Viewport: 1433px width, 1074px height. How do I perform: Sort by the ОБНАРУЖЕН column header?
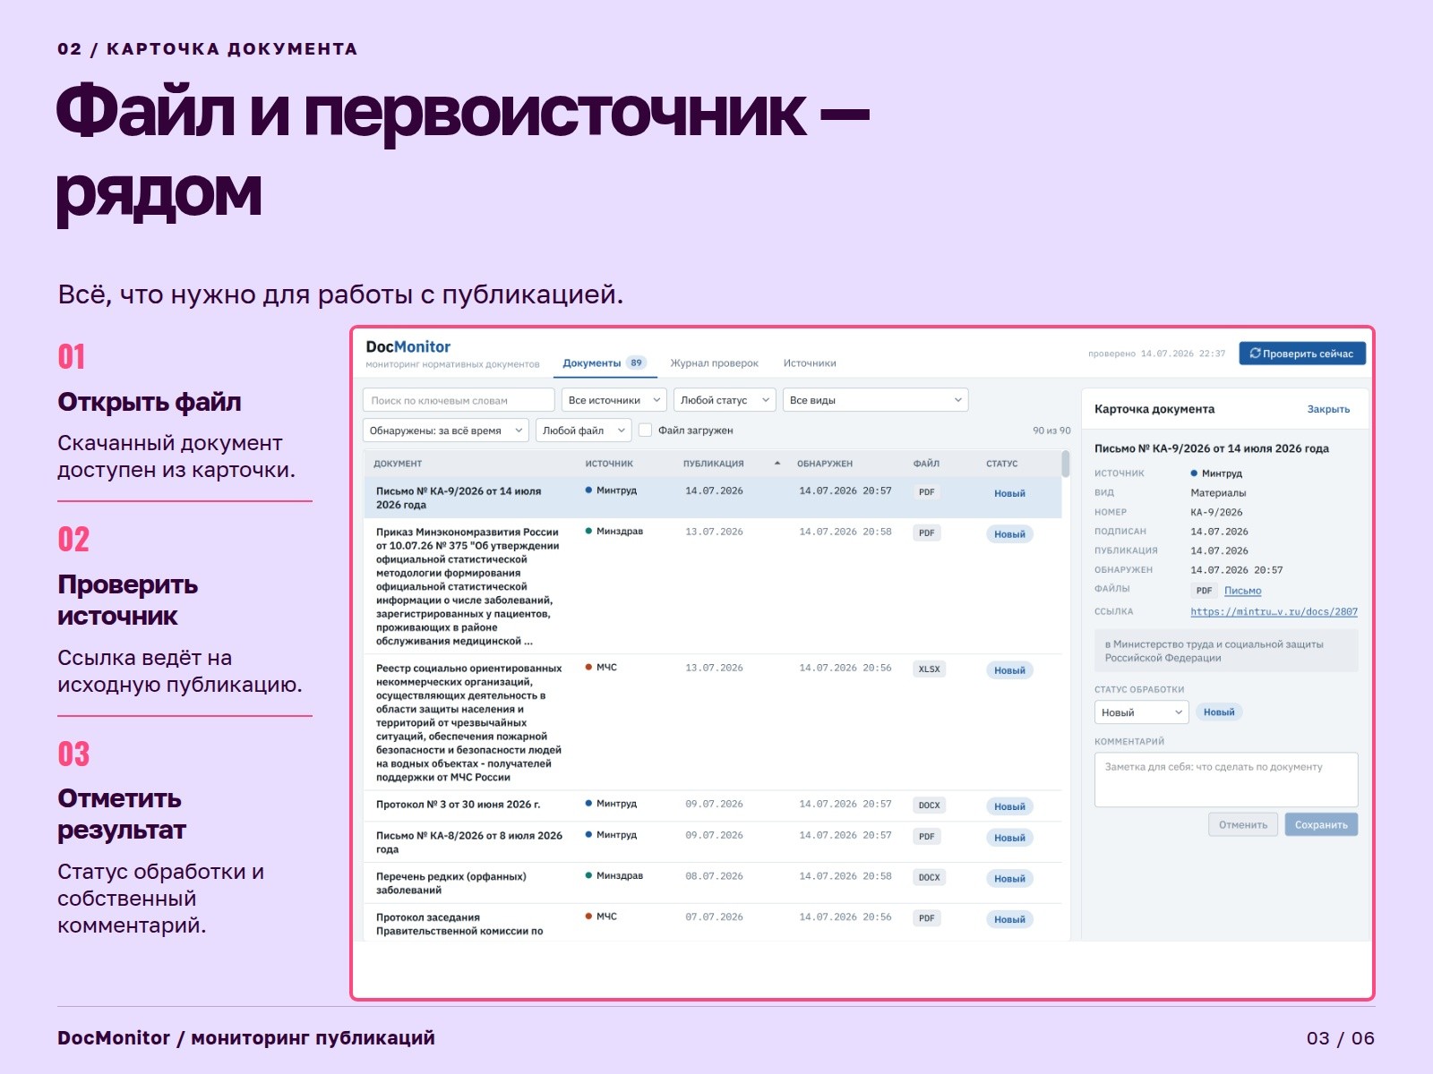click(825, 464)
